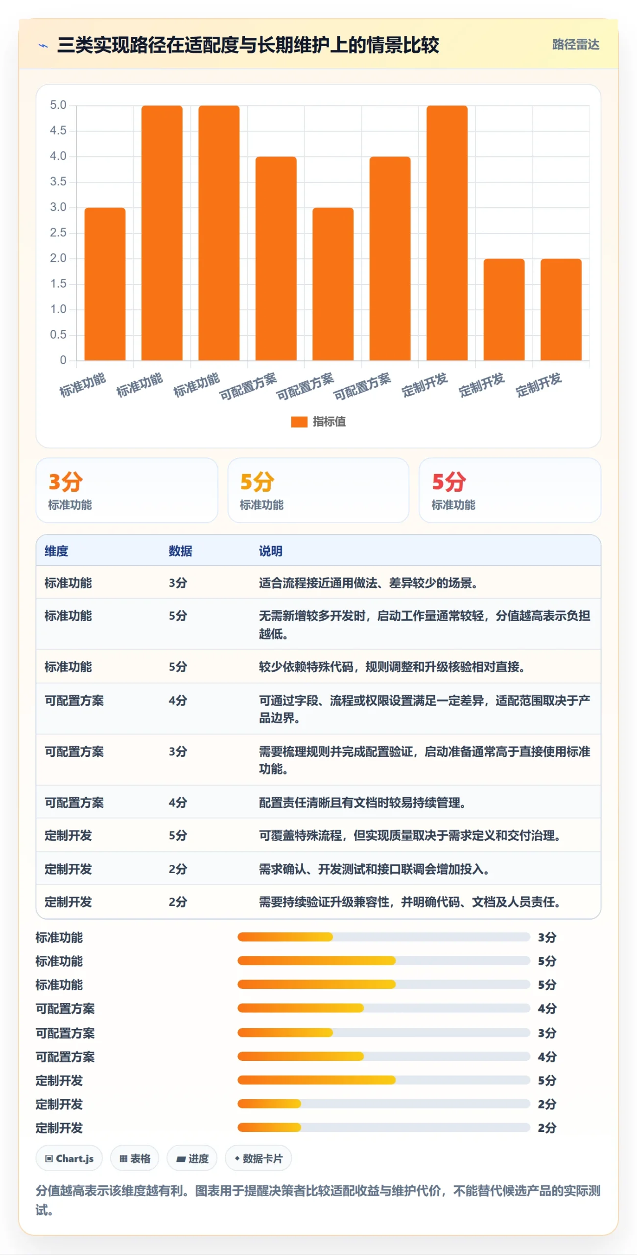637x1255 pixels.
Task: Click the Chart.js chip icon
Action: coord(49,1158)
